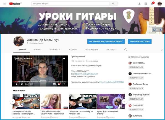The height and width of the screenshot is (120, 165).
Task: Switch to the Главная tab
Action: [x=22, y=50]
